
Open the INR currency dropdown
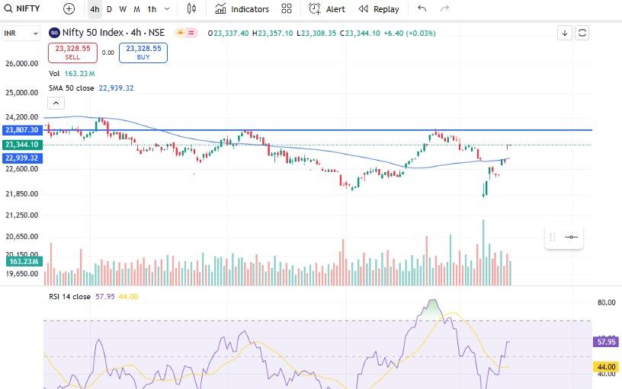tap(21, 33)
